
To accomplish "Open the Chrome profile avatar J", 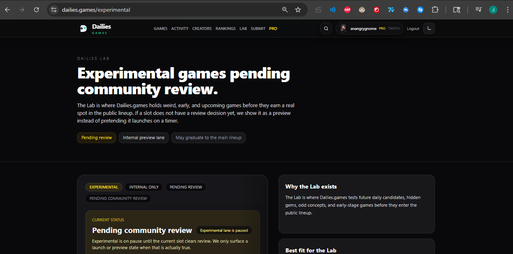I will [493, 10].
